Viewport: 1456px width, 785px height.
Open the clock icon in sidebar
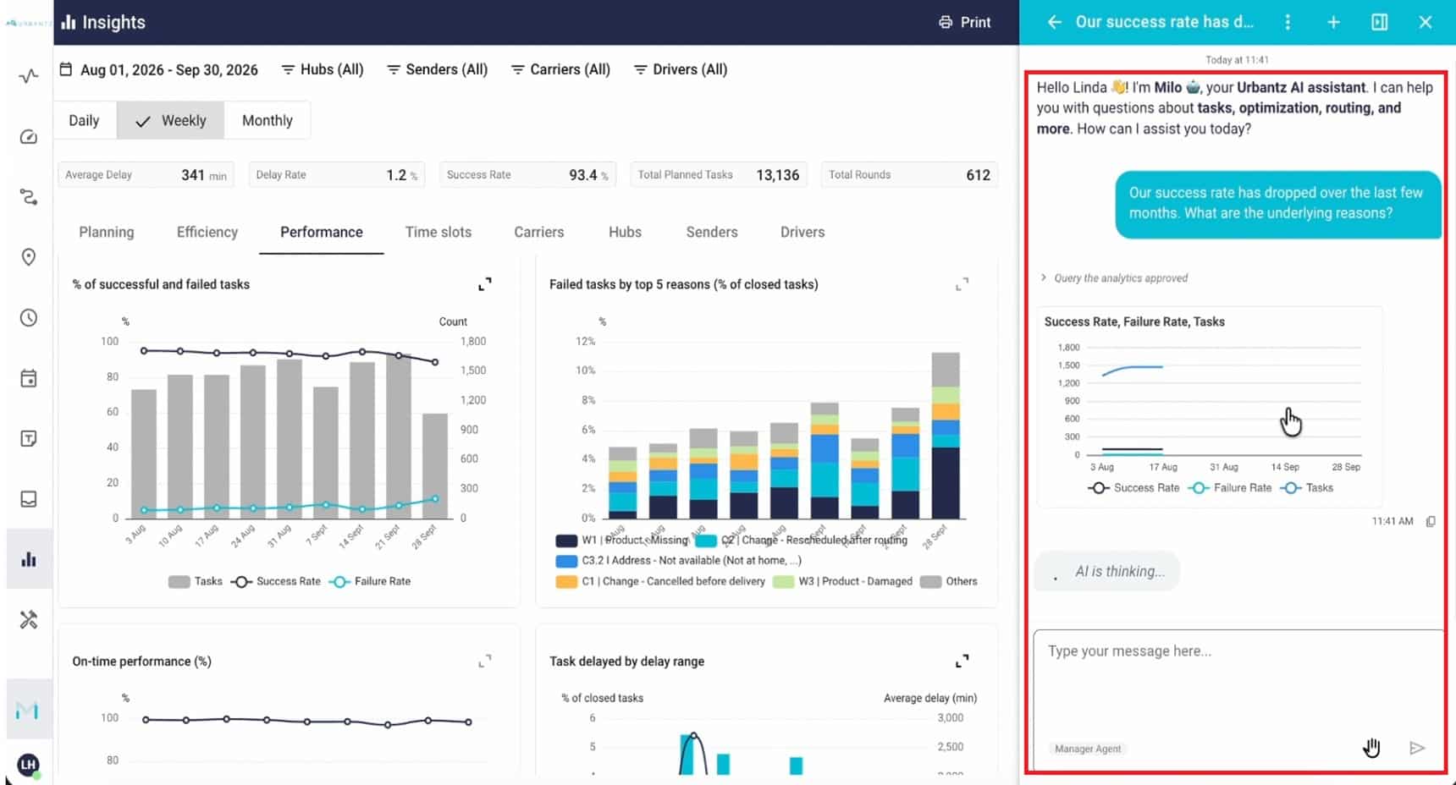(x=29, y=318)
